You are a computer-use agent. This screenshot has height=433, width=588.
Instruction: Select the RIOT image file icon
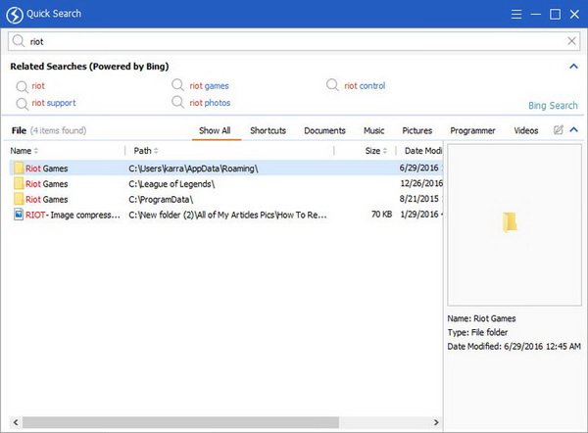click(x=20, y=214)
